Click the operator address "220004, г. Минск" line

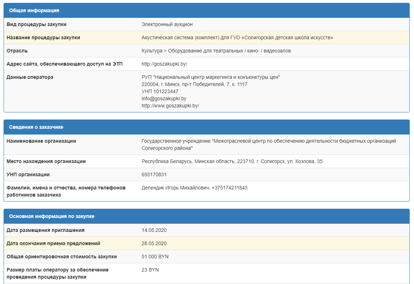(x=194, y=84)
